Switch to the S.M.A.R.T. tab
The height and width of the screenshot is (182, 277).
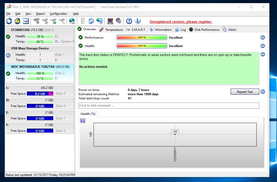click(x=136, y=30)
